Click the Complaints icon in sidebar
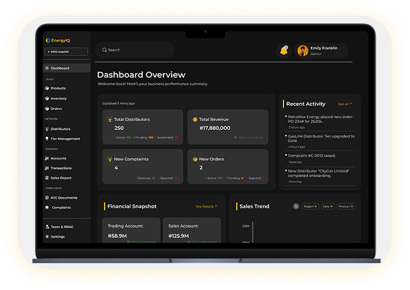Image resolution: width=410 pixels, height=290 pixels. 47,208
